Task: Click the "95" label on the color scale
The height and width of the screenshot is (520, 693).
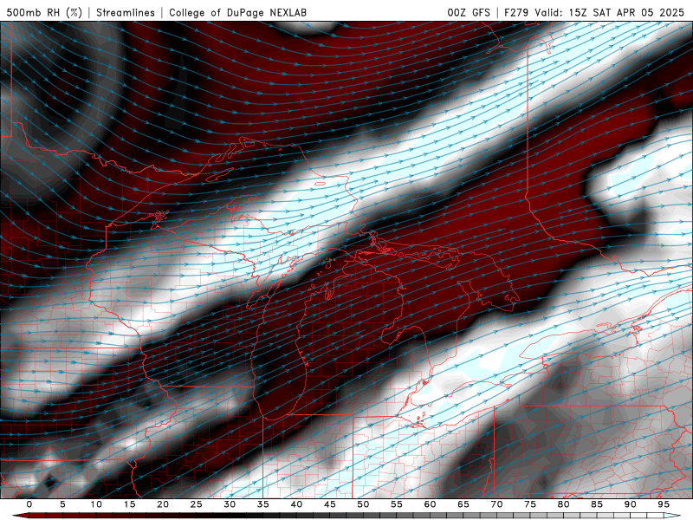Action: [664, 504]
